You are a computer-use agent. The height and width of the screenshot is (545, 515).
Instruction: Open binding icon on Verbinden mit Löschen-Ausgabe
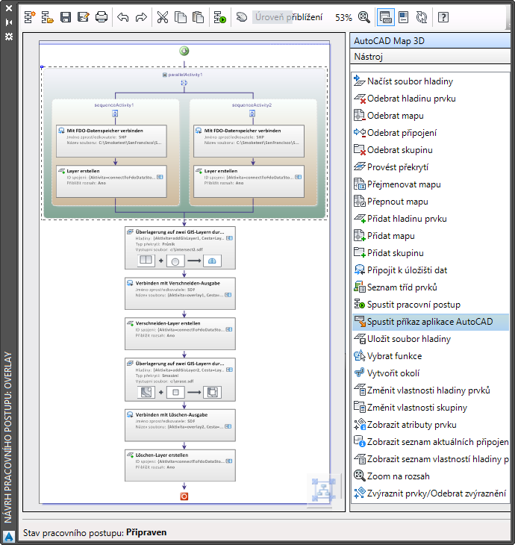(228, 426)
